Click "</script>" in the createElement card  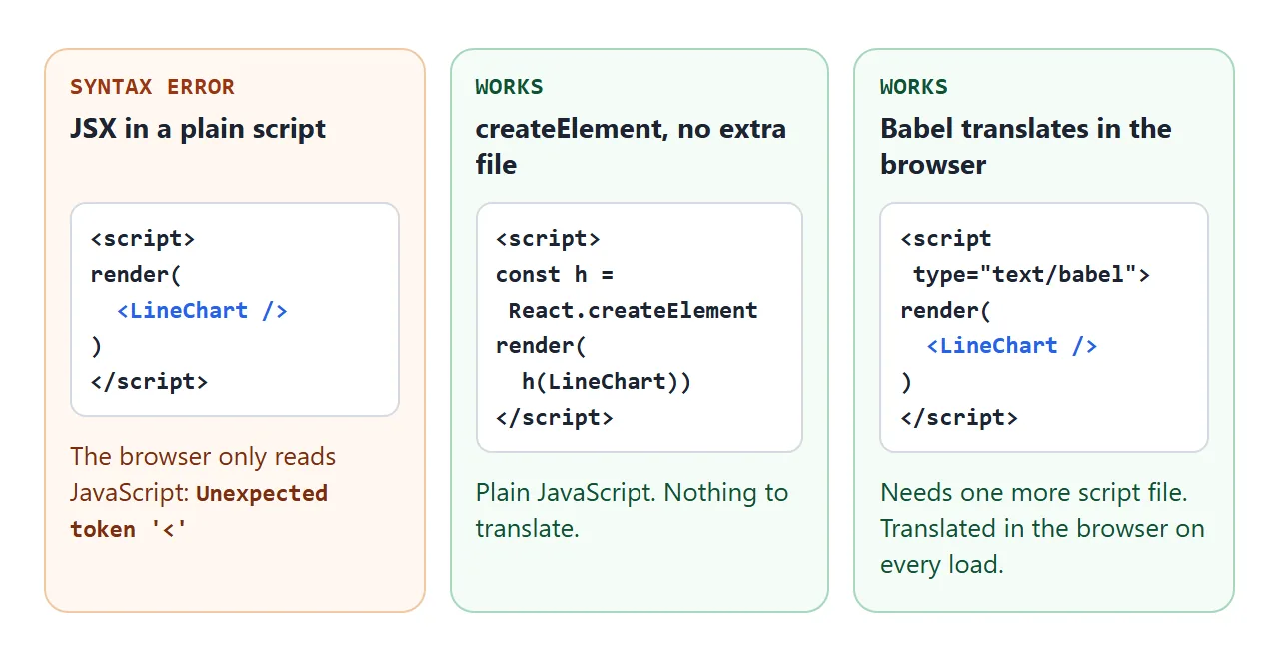[x=554, y=418]
